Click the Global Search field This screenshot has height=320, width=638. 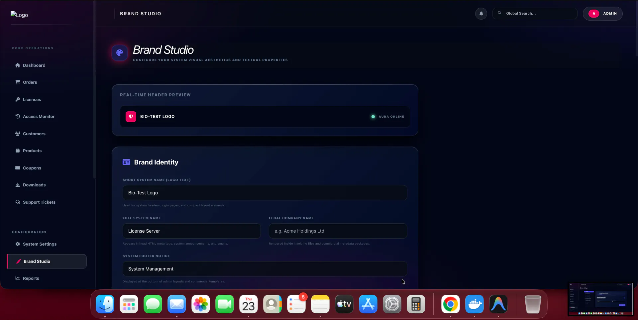pos(535,13)
